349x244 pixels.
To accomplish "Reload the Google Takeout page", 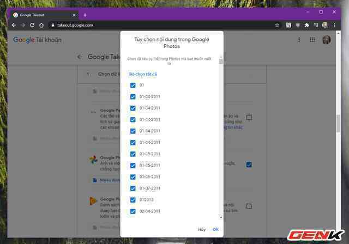I will coord(32,25).
